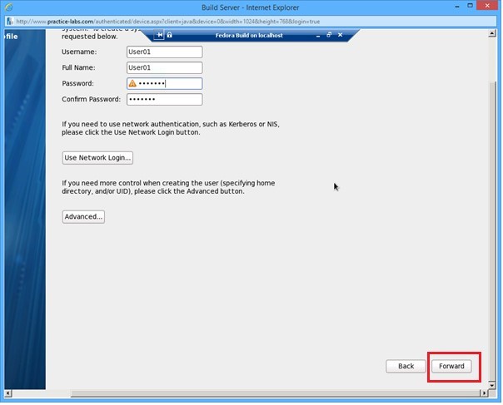Image resolution: width=503 pixels, height=405 pixels.
Task: Click the Kerberos or NIS network authentication text
Action: coord(171,128)
